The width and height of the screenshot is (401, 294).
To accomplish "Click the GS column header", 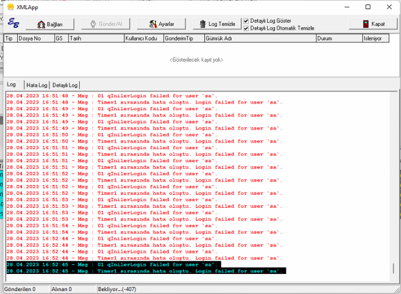I will 62,38.
